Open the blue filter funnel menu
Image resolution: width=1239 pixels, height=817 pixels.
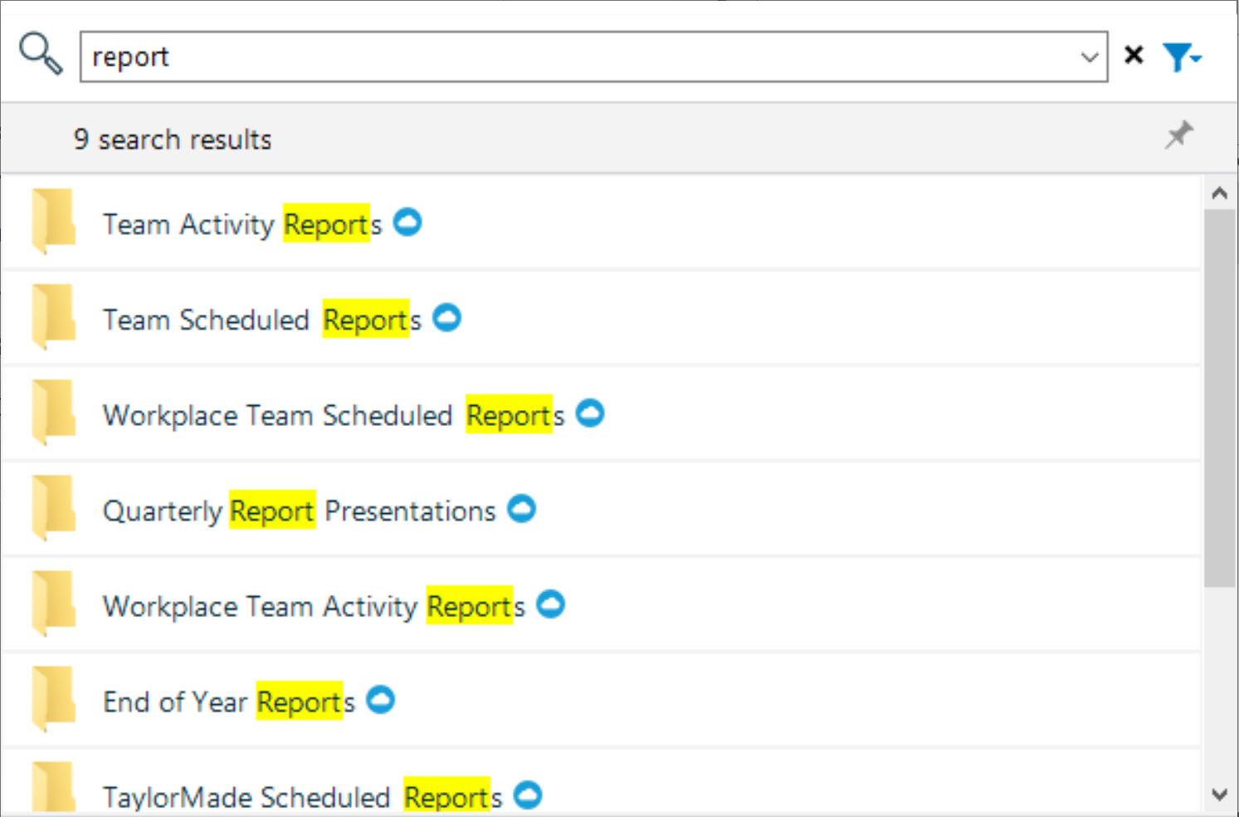point(1181,57)
